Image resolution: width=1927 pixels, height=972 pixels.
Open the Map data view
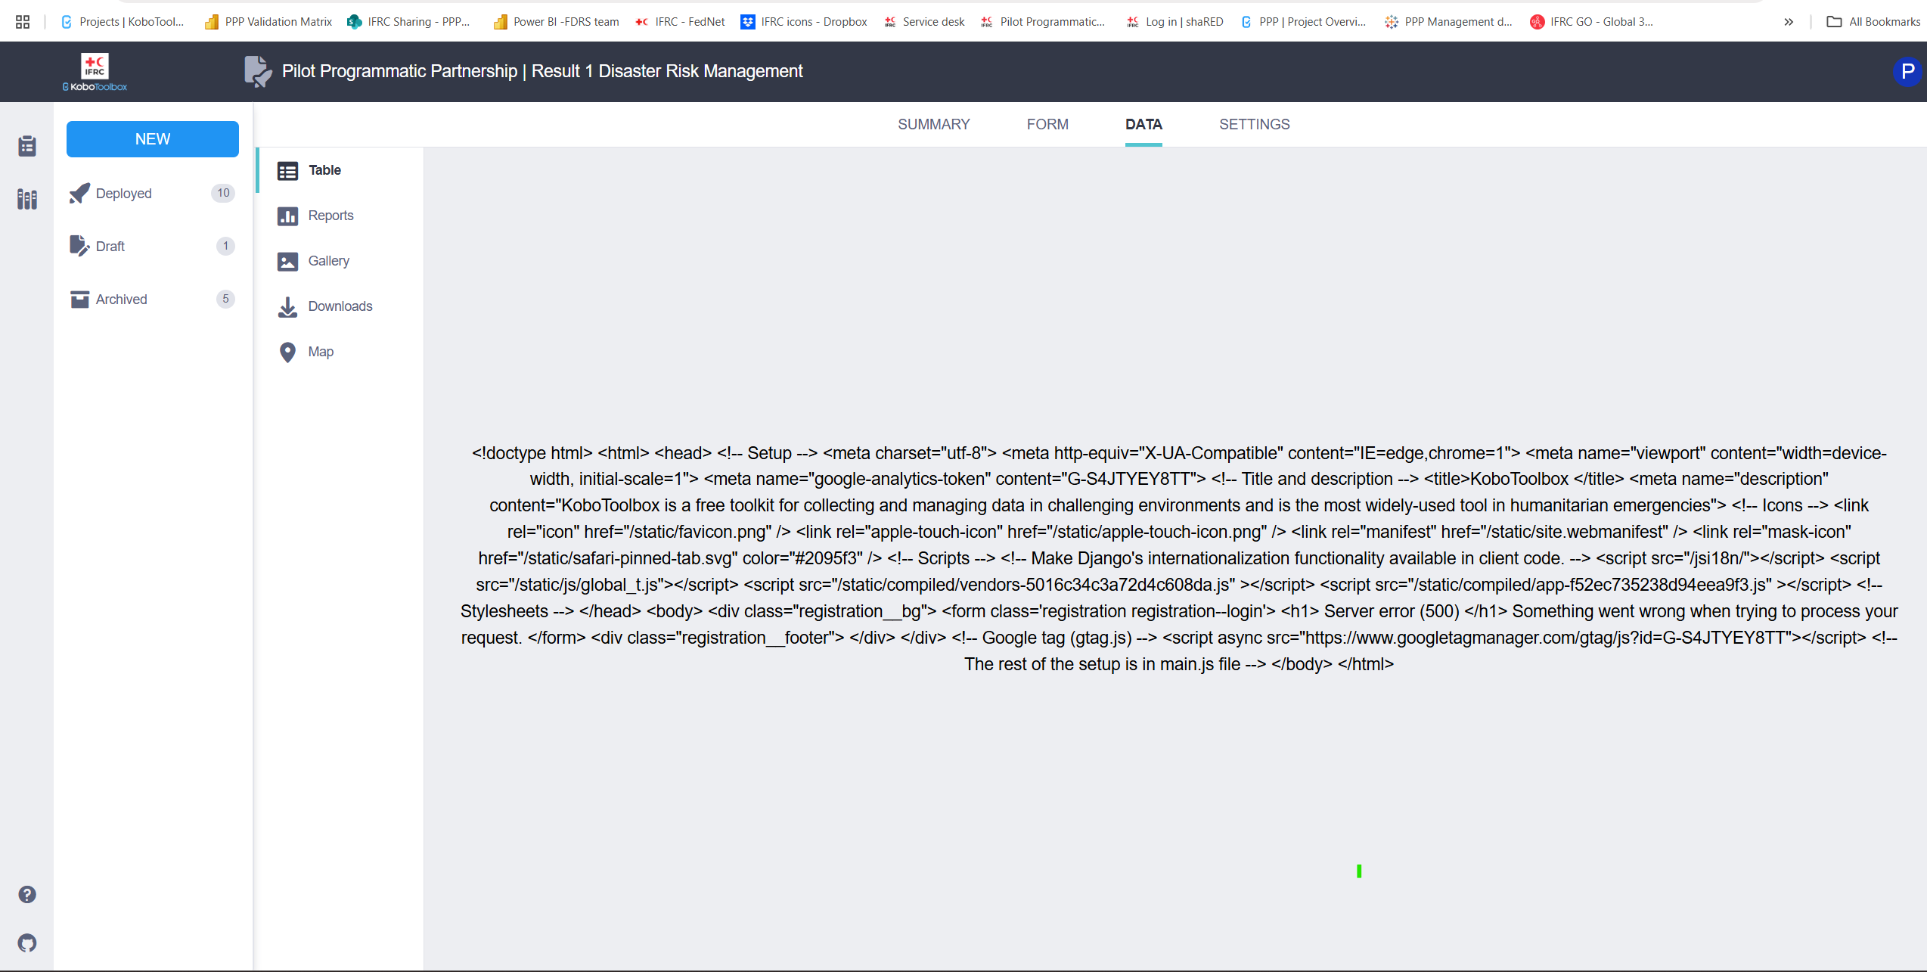[x=340, y=352]
